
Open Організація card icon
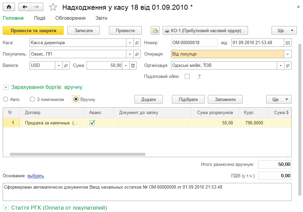(288, 66)
